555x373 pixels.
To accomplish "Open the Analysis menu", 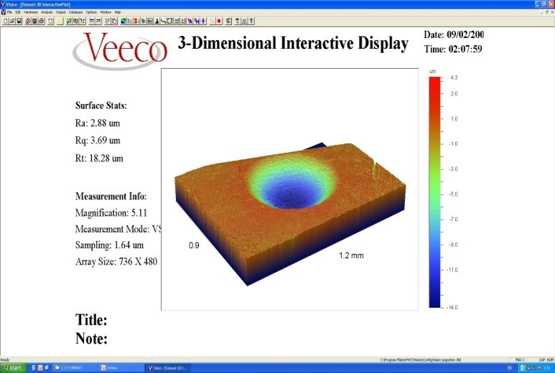I will coord(47,12).
